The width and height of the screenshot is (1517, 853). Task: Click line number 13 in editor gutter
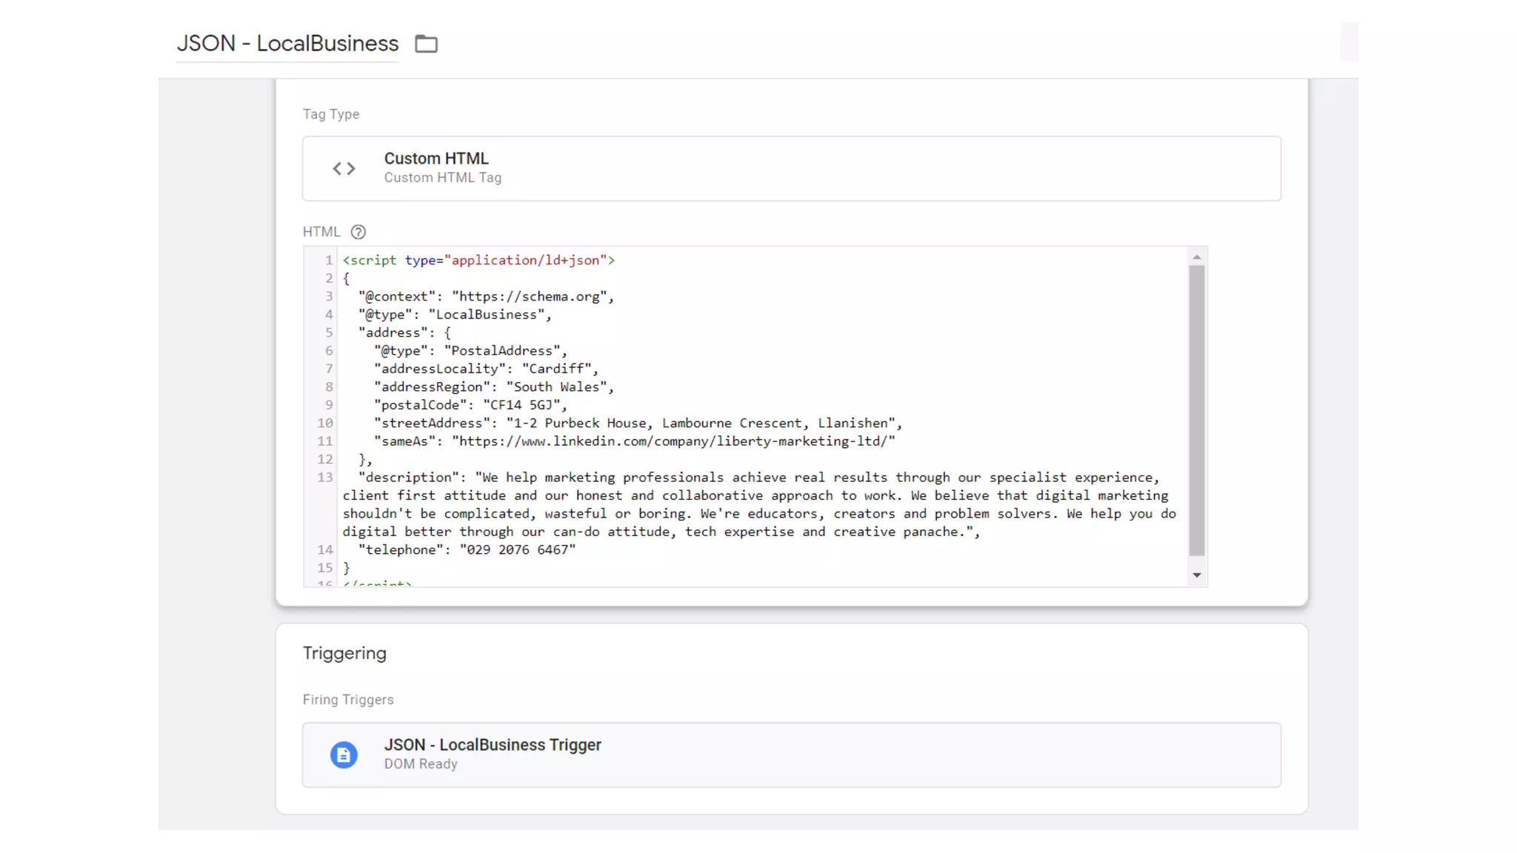325,478
